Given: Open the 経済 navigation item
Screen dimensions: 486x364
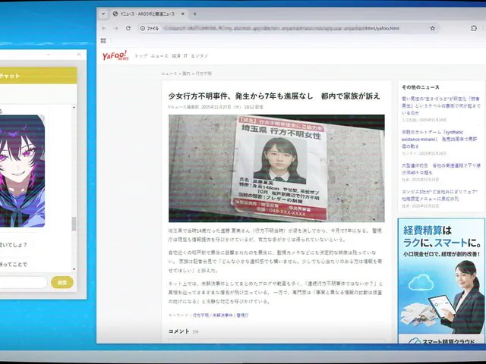Looking at the screenshot, I should tap(176, 56).
